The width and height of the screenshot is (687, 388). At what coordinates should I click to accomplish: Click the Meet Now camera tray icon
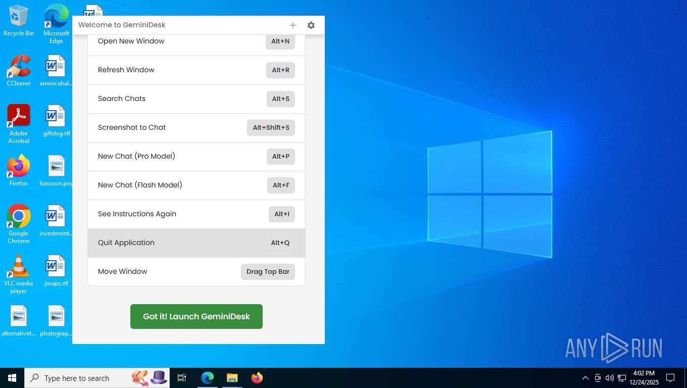tap(598, 378)
